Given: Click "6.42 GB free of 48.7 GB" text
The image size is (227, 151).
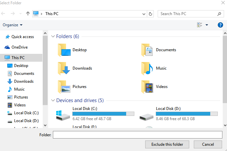Looking at the screenshot, I should pos(92,119).
